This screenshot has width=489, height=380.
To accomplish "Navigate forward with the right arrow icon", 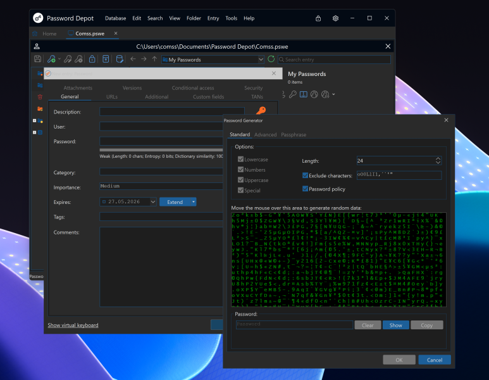I will pyautogui.click(x=144, y=59).
